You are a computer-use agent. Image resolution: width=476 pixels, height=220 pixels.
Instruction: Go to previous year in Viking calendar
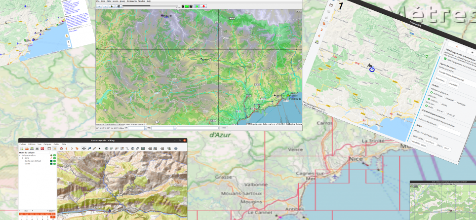tap(48, 211)
